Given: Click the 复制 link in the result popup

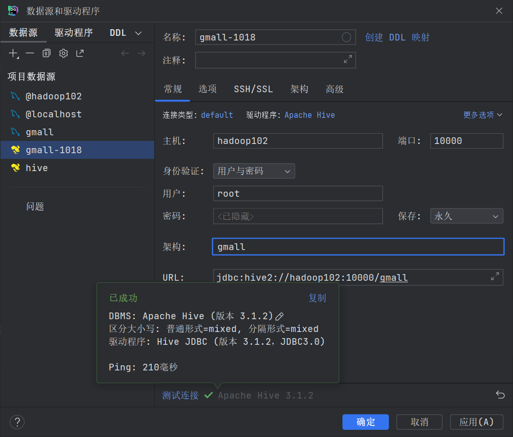Looking at the screenshot, I should tap(317, 298).
